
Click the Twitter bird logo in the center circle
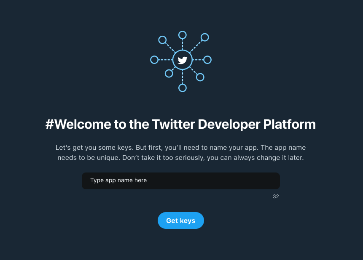[x=183, y=60]
